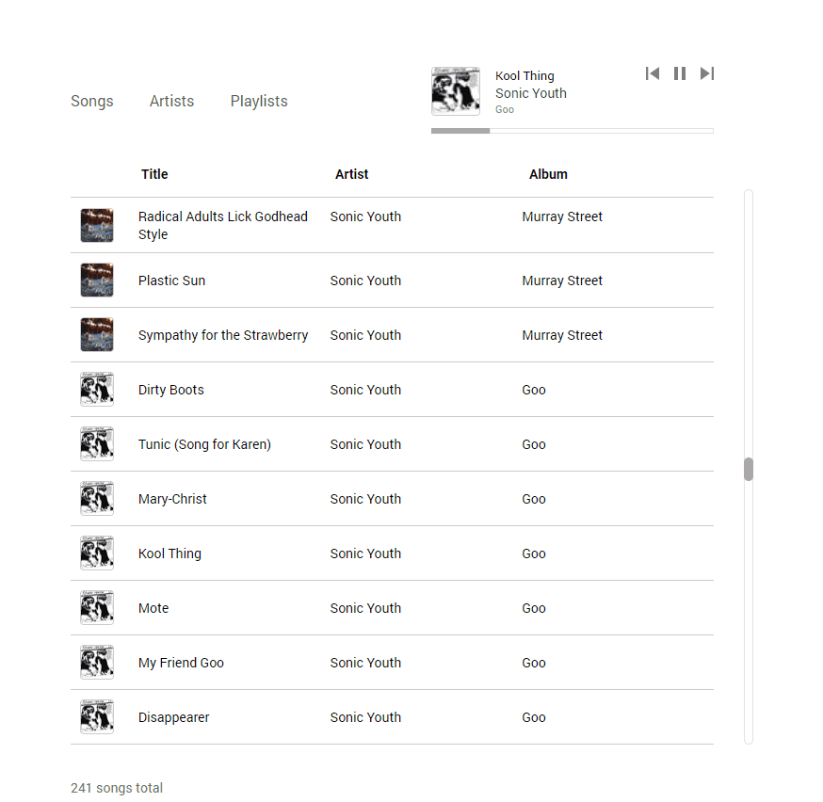This screenshot has height=802, width=823.
Task: Play the song Tunic (Song for Karen)
Action: (x=204, y=443)
